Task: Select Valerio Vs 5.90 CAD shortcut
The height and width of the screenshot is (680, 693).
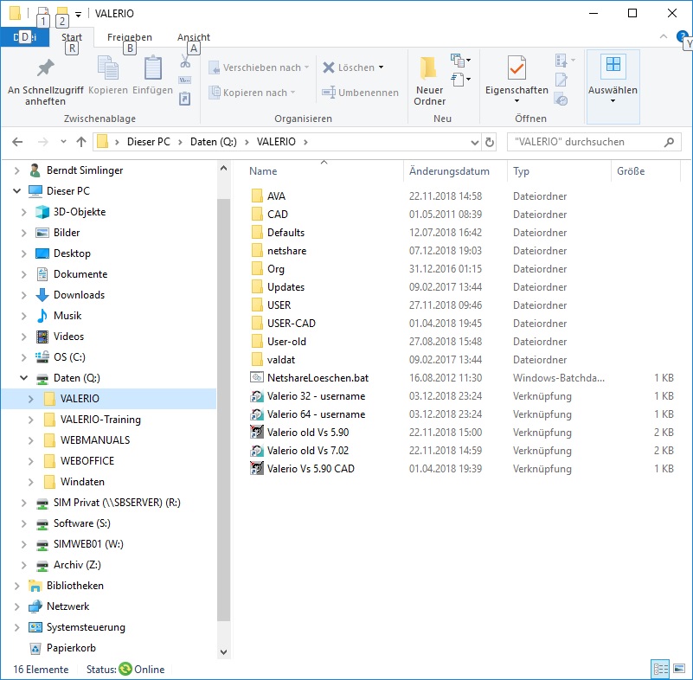Action: pos(311,468)
